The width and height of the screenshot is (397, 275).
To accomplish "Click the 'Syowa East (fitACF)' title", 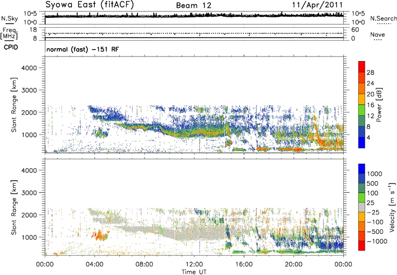I will point(90,4).
